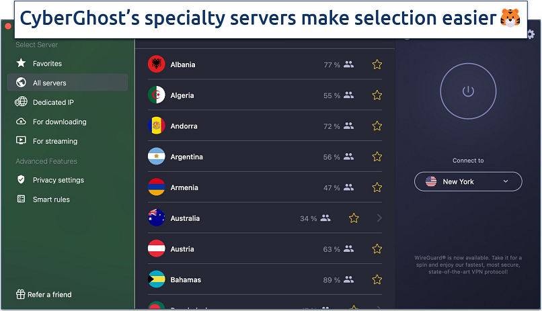542x311 pixels.
Task: Open the For downloading cloud icon
Action: [x=21, y=122]
